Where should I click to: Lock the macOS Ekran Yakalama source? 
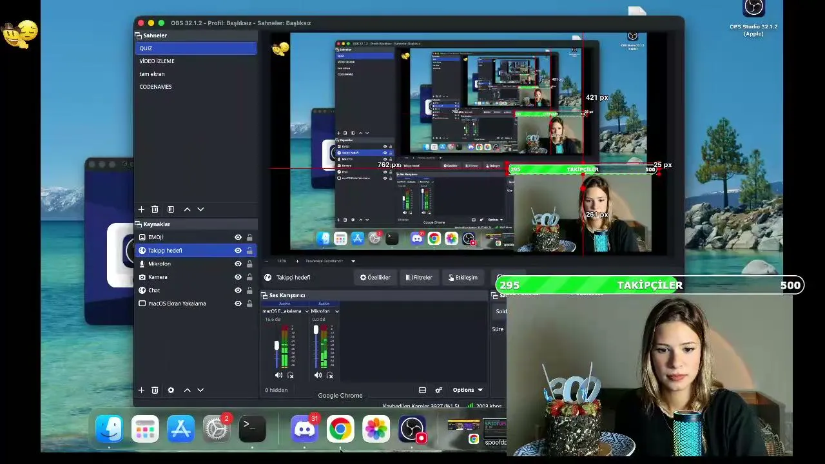(x=249, y=304)
